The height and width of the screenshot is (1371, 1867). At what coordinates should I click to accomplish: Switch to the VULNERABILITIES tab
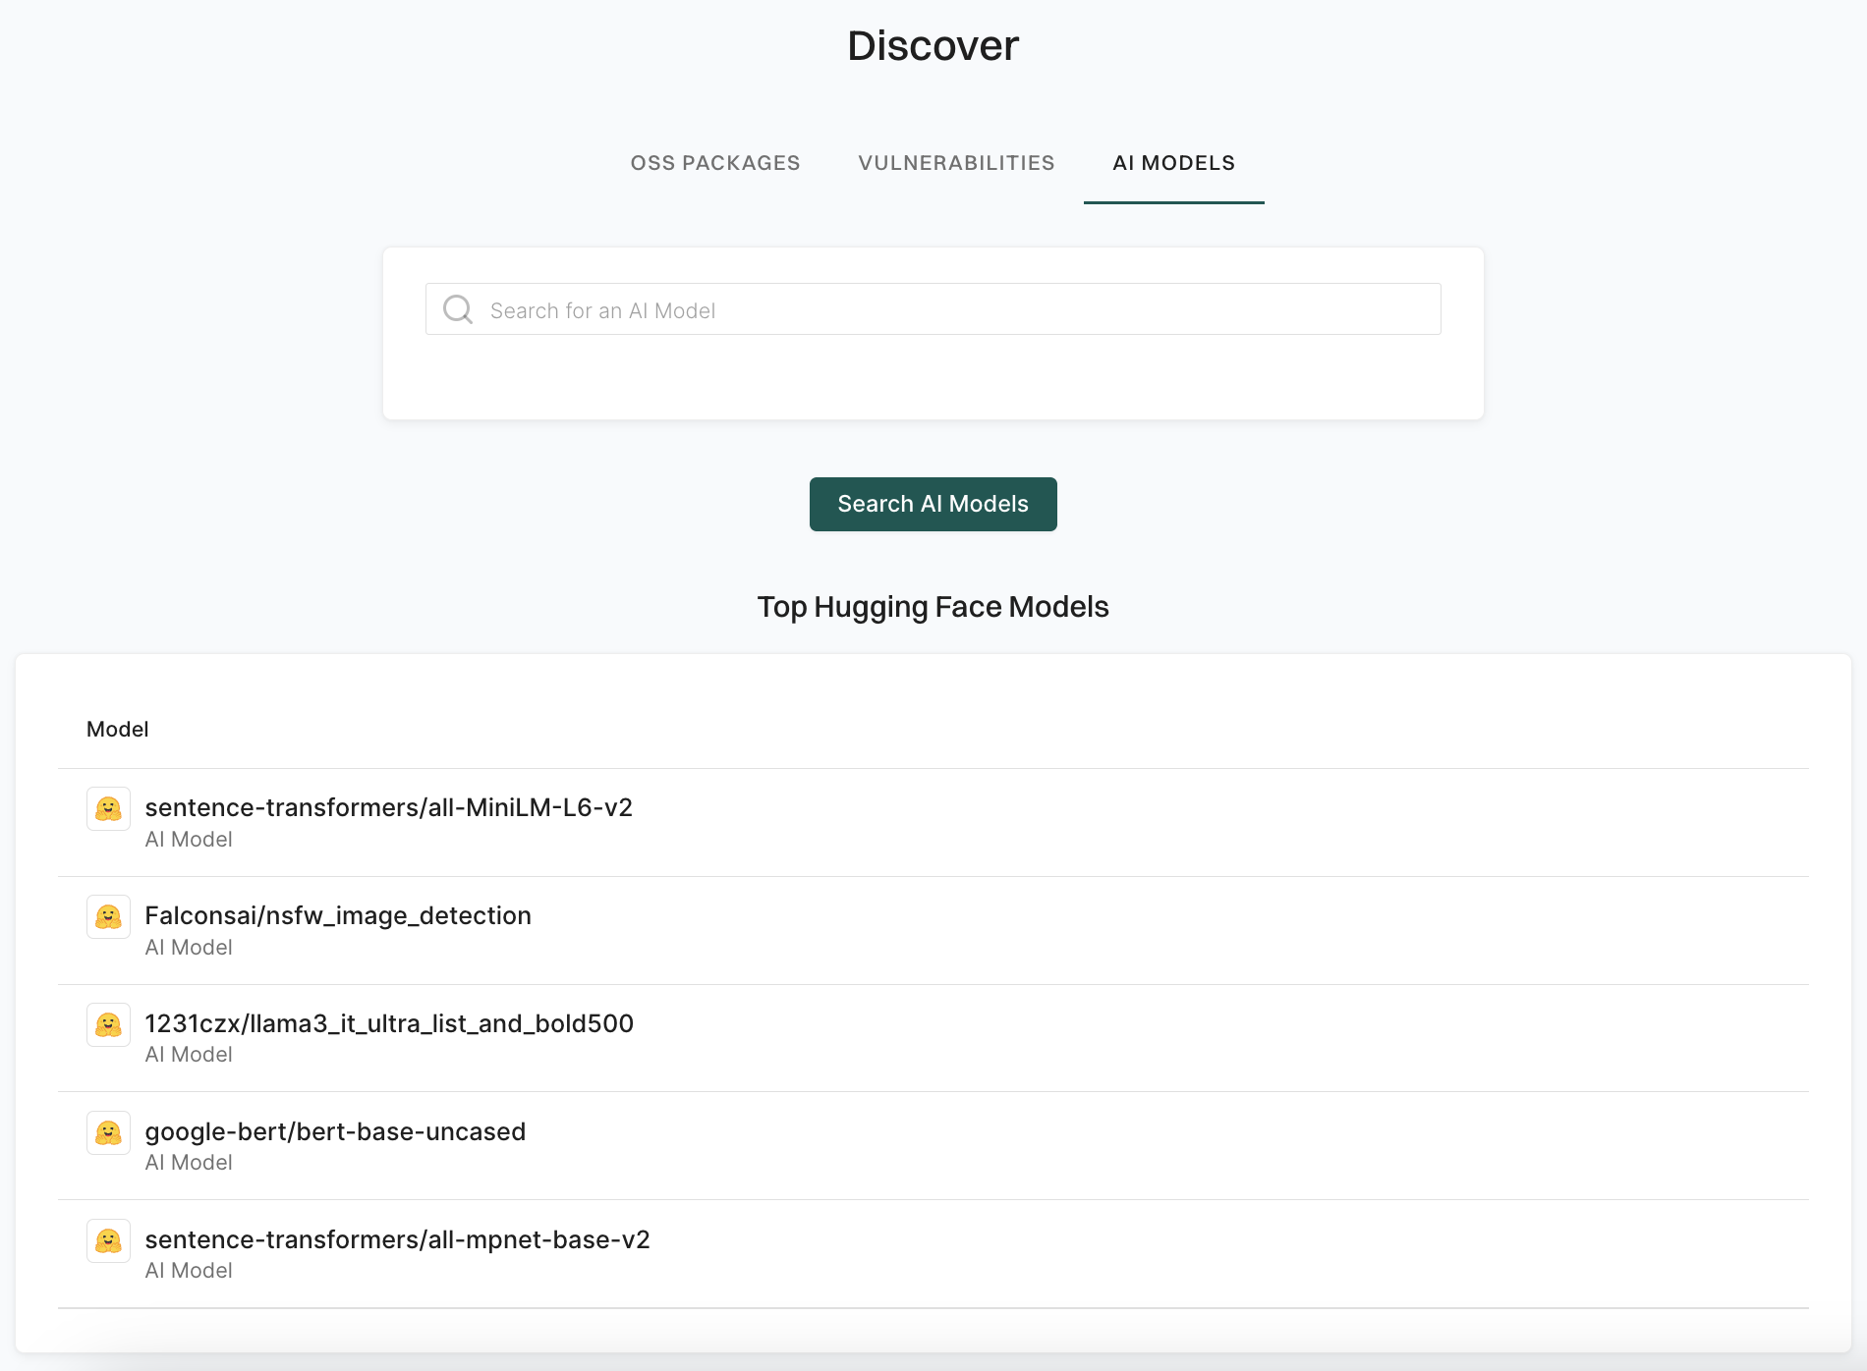(x=956, y=163)
